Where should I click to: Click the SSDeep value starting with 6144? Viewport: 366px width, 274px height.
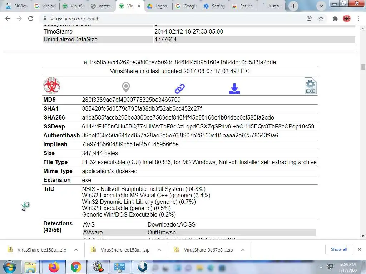(x=198, y=127)
